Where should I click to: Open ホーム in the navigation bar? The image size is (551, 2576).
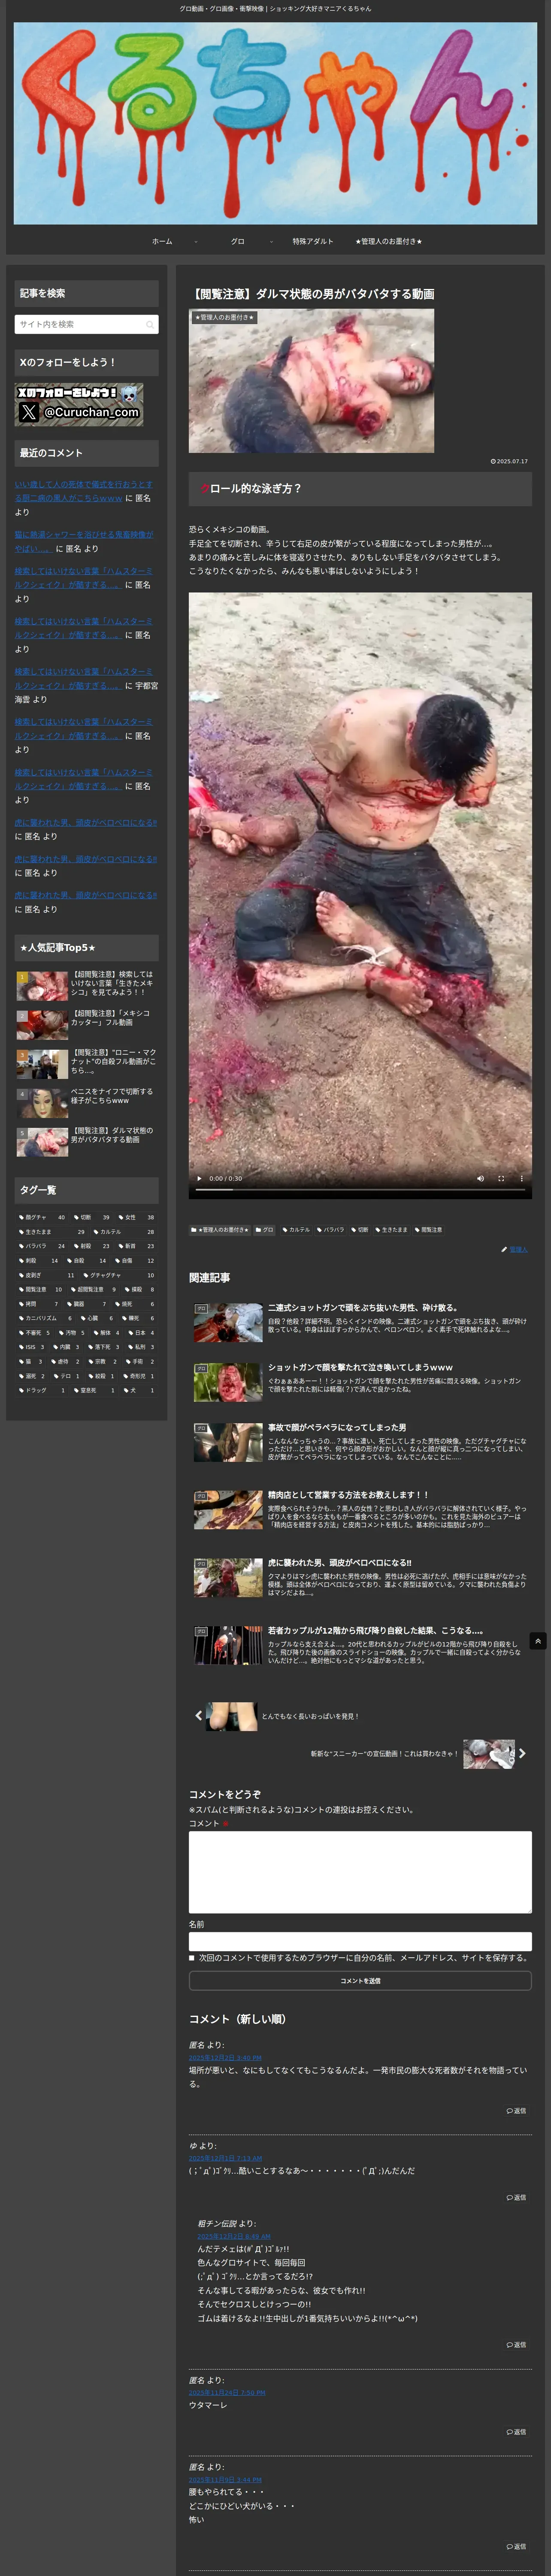click(162, 241)
